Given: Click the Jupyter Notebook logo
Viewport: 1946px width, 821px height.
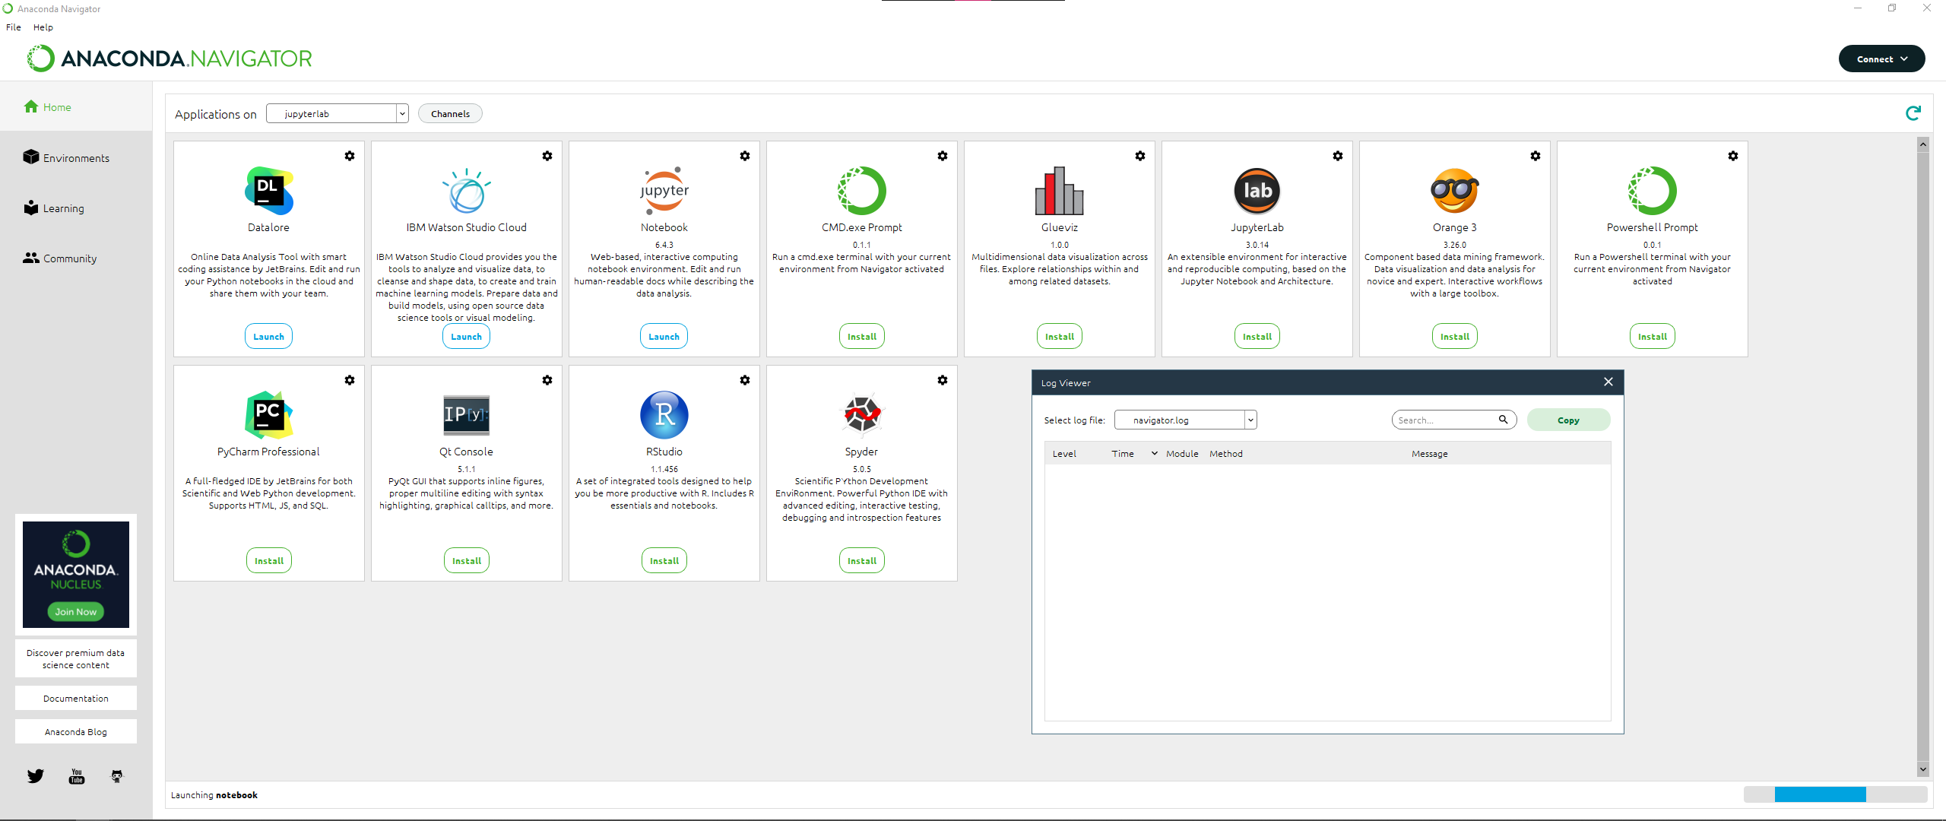Looking at the screenshot, I should click(x=664, y=191).
